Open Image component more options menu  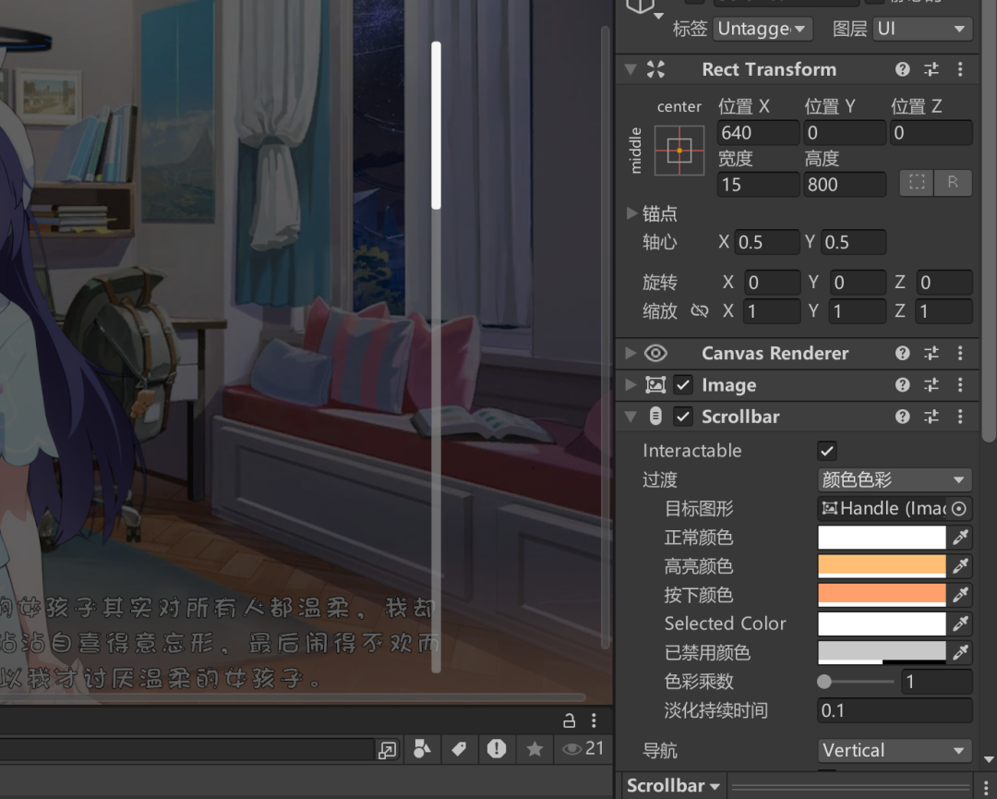(960, 385)
